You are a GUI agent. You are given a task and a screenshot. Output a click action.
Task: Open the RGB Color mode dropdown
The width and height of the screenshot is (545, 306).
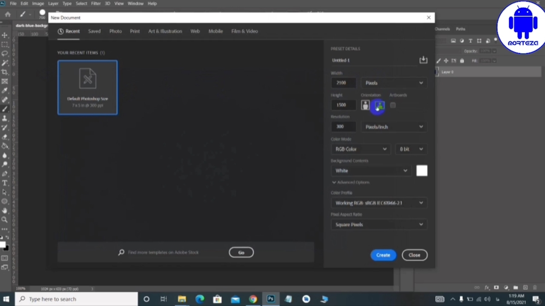(361, 149)
